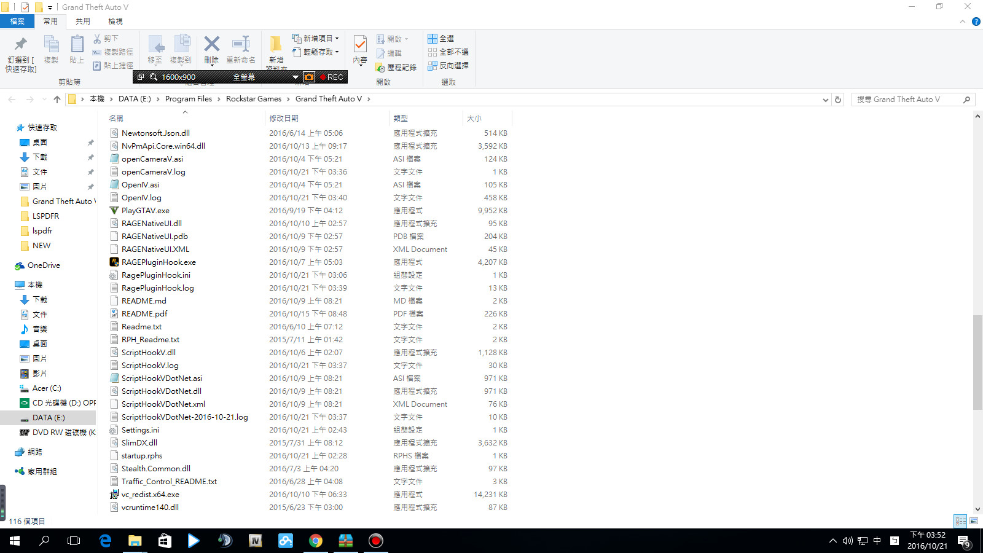Viewport: 983px width, 553px height.
Task: Click the vc_redist.x64.exe file icon
Action: click(x=114, y=495)
